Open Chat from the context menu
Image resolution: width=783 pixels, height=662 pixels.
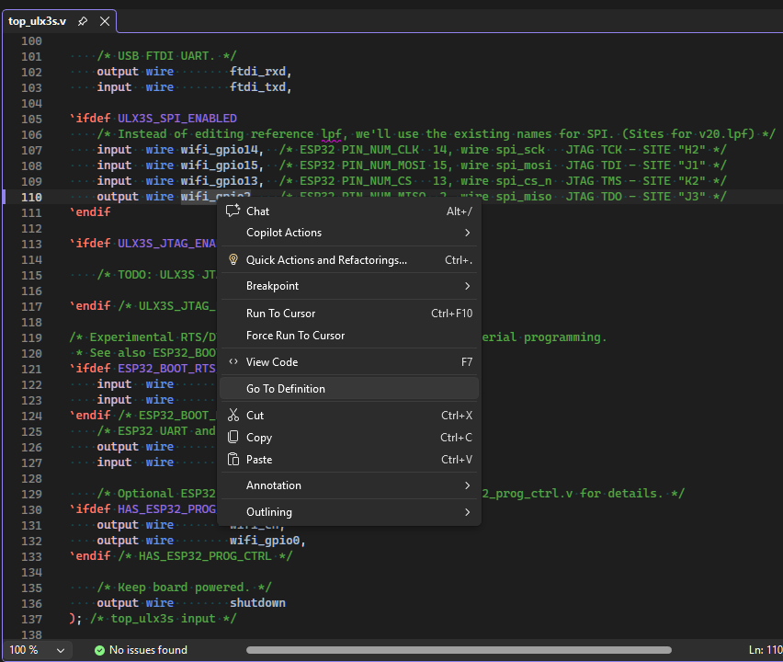click(x=349, y=211)
